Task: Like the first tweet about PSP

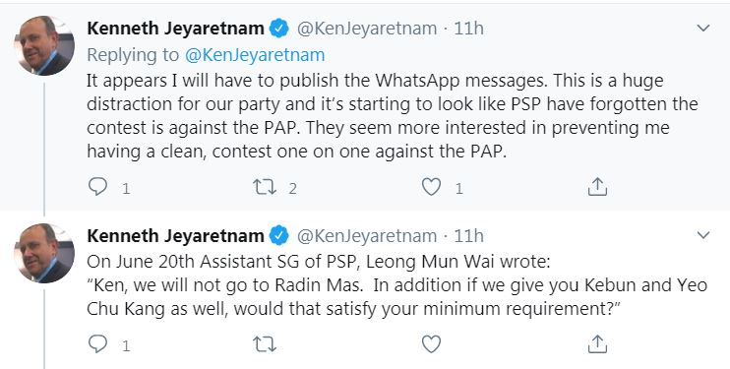Action: click(431, 187)
